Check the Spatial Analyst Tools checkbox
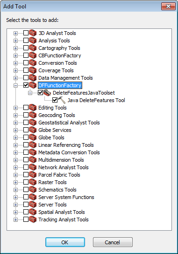 [26, 212]
